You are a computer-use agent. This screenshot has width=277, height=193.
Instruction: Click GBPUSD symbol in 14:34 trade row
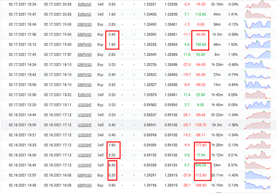[84, 64]
